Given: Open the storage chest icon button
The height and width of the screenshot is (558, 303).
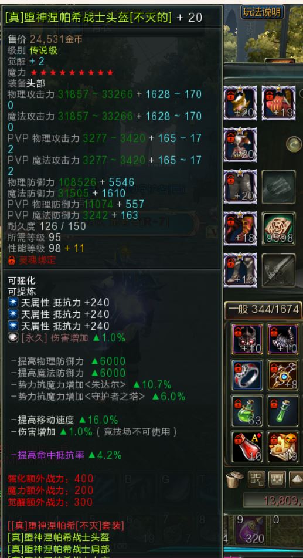Looking at the screenshot, I should [277, 479].
